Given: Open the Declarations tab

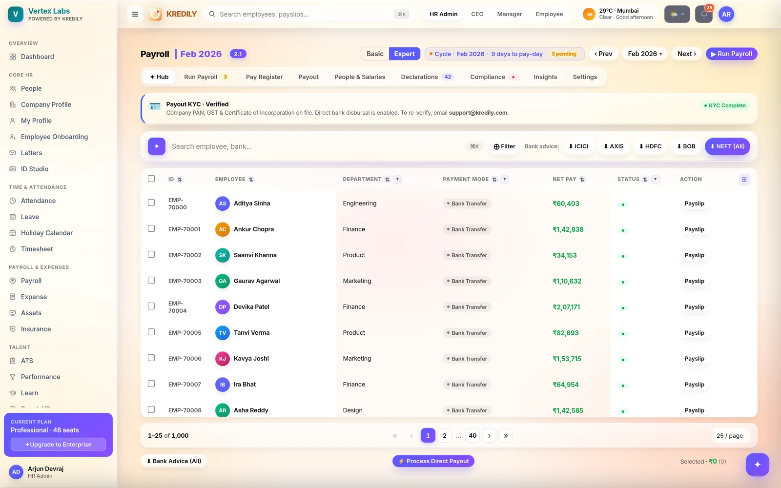Looking at the screenshot, I should pyautogui.click(x=427, y=77).
